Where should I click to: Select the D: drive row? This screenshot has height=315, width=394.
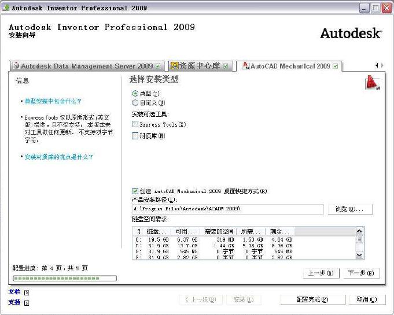(x=213, y=246)
